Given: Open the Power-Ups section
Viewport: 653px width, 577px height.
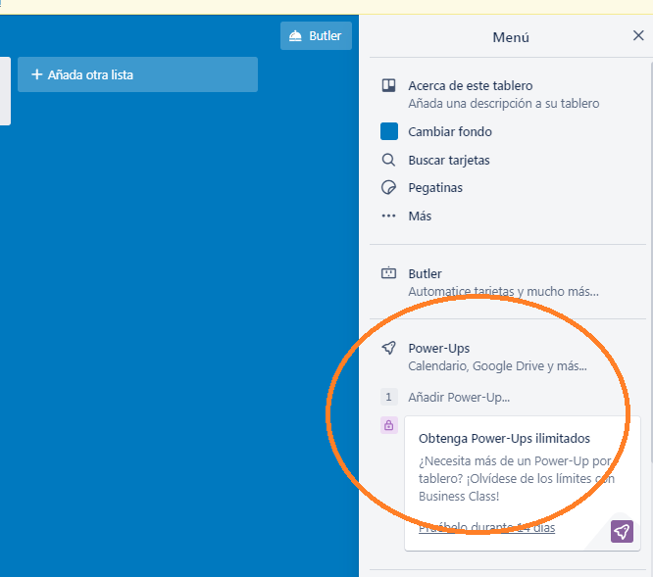Looking at the screenshot, I should tap(439, 348).
